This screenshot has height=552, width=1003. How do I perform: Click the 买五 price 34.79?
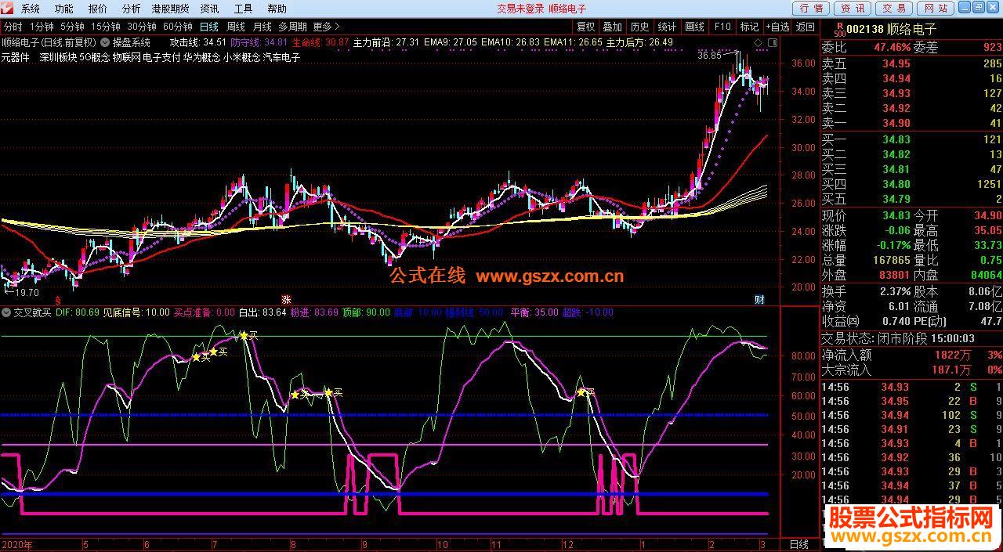click(896, 199)
